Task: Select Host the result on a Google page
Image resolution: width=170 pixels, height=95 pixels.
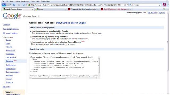Action: pyautogui.click(x=31, y=31)
